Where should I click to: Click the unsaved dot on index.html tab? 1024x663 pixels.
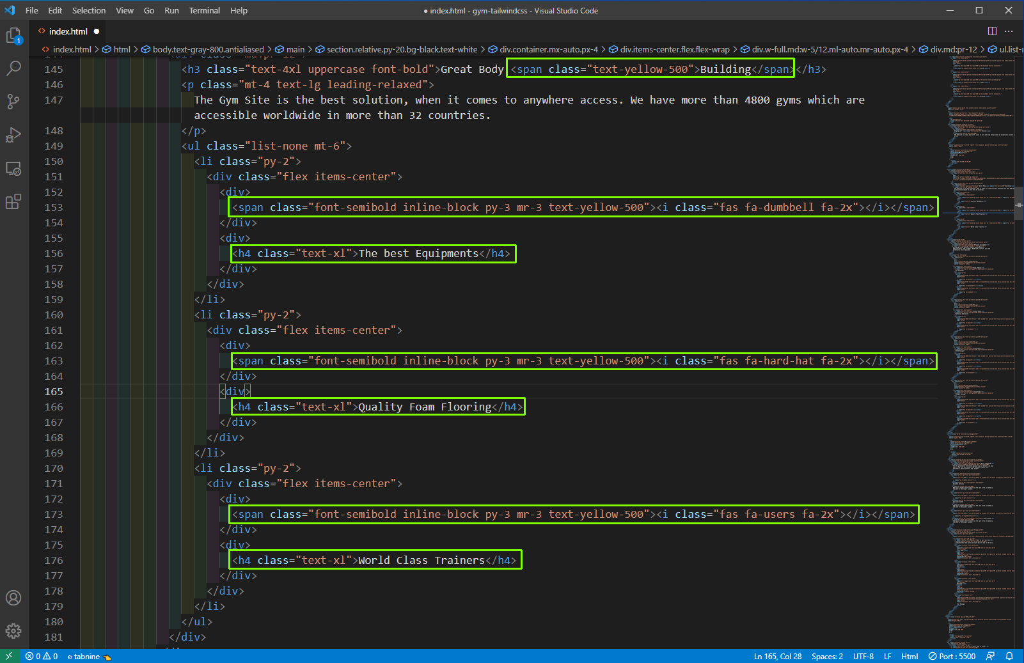(x=97, y=31)
